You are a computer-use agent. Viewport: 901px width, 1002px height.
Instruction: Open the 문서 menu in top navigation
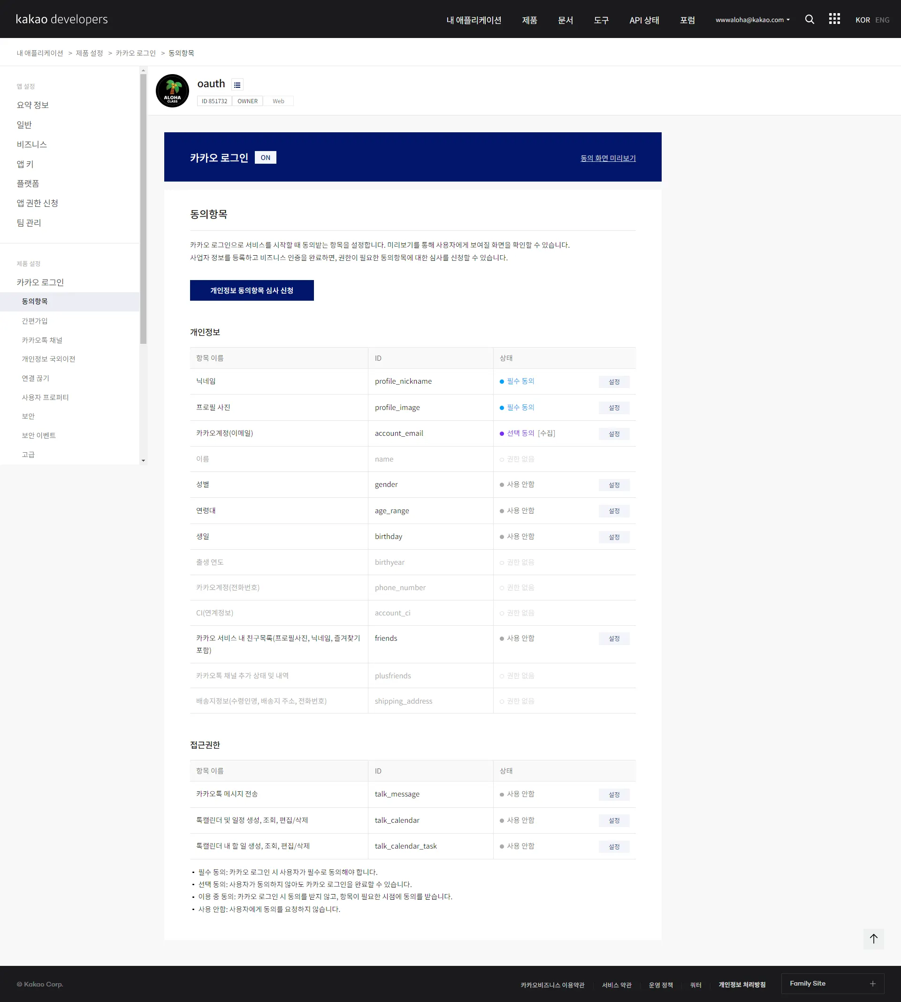tap(565, 20)
